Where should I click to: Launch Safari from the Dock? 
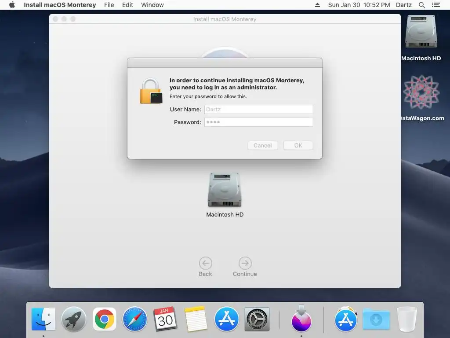pos(134,319)
